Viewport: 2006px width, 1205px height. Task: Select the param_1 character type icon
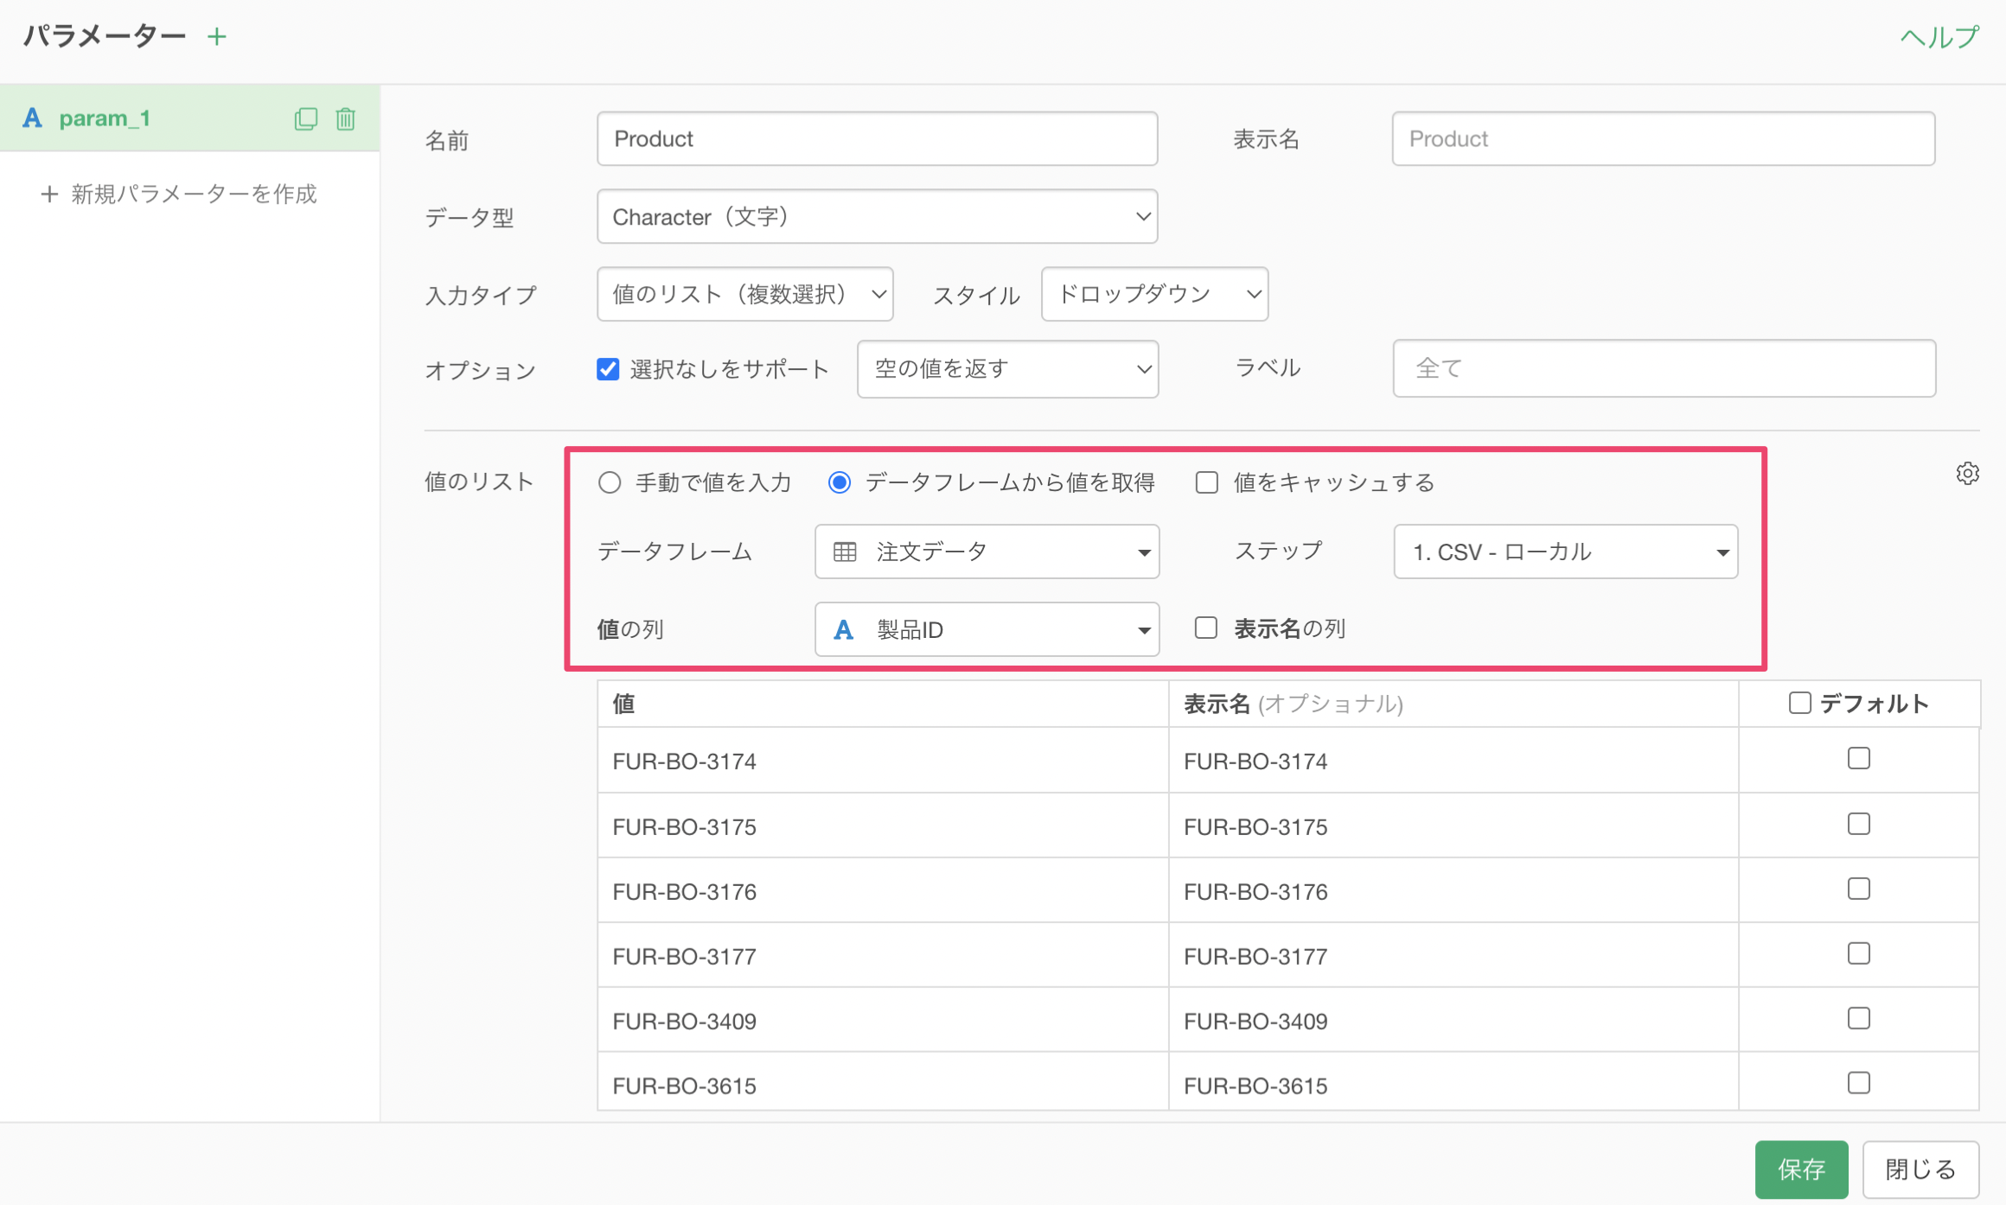click(x=33, y=118)
